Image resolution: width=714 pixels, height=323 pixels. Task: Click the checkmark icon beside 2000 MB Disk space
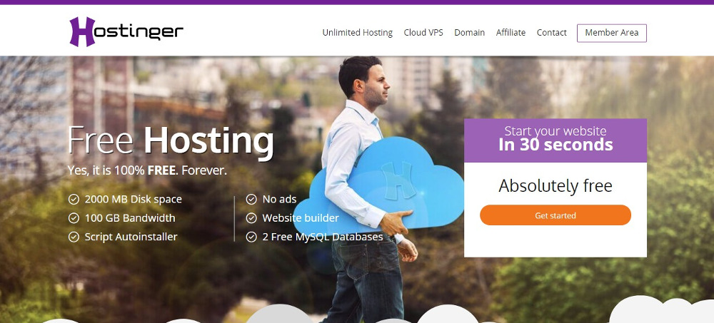tap(74, 199)
